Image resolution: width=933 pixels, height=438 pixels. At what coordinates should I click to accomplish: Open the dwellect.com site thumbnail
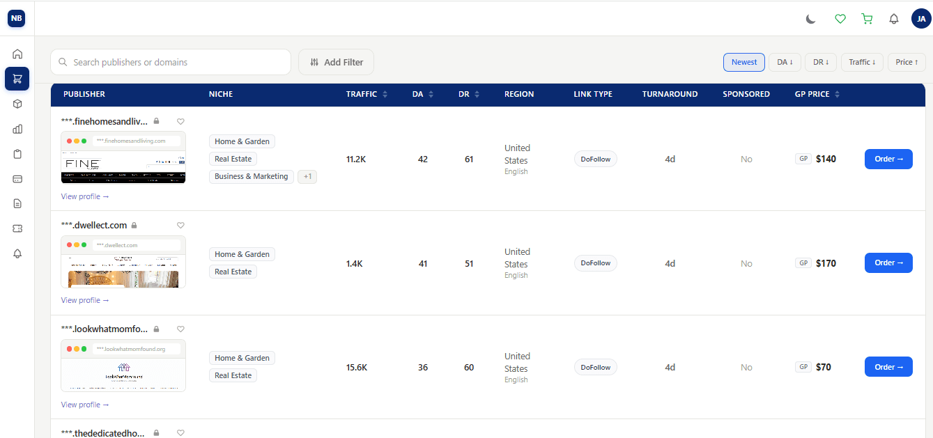click(x=123, y=262)
